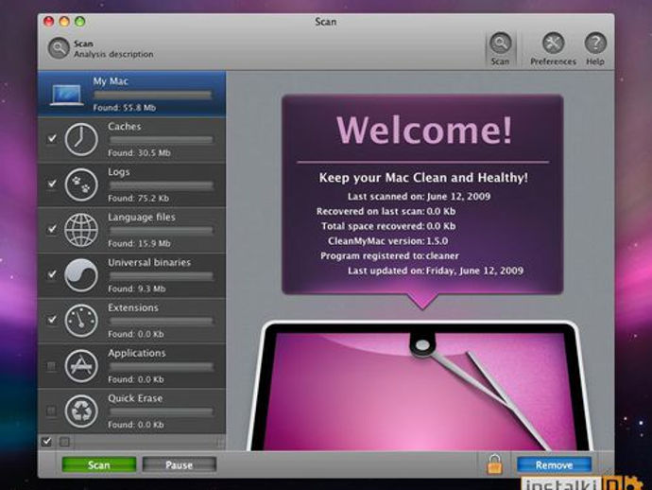Select the Caches category label

[125, 126]
